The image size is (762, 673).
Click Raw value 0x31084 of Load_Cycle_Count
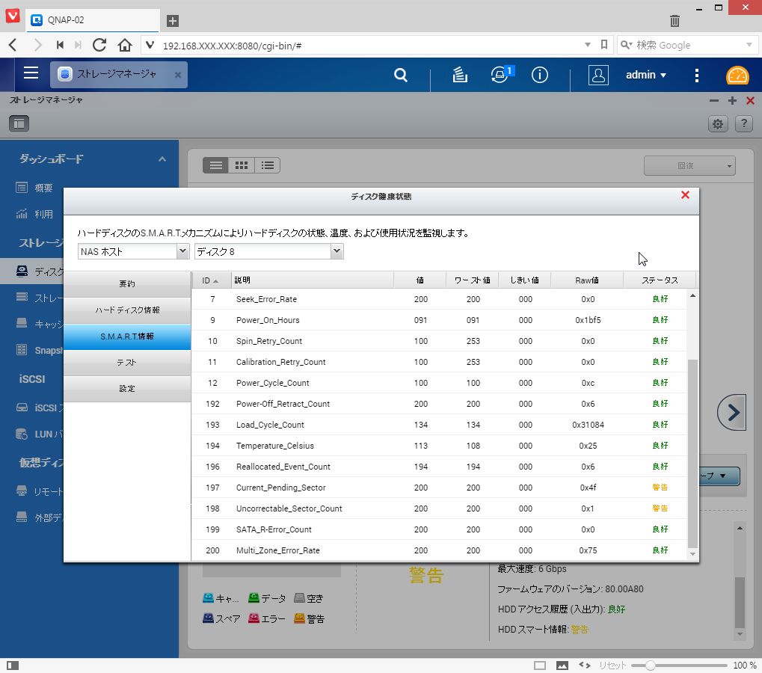[x=588, y=425]
